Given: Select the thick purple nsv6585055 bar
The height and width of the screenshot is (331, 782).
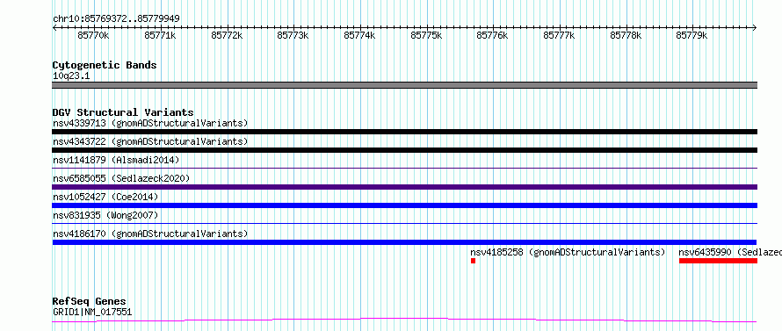Looking at the screenshot, I should tap(404, 187).
